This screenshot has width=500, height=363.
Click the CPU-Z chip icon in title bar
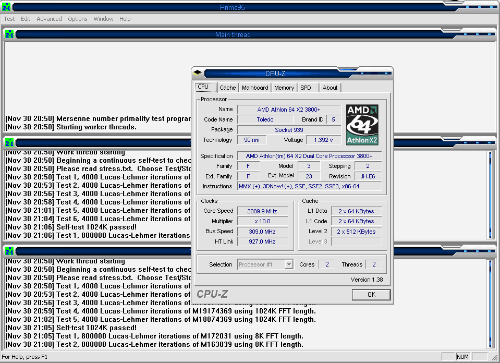[x=198, y=73]
